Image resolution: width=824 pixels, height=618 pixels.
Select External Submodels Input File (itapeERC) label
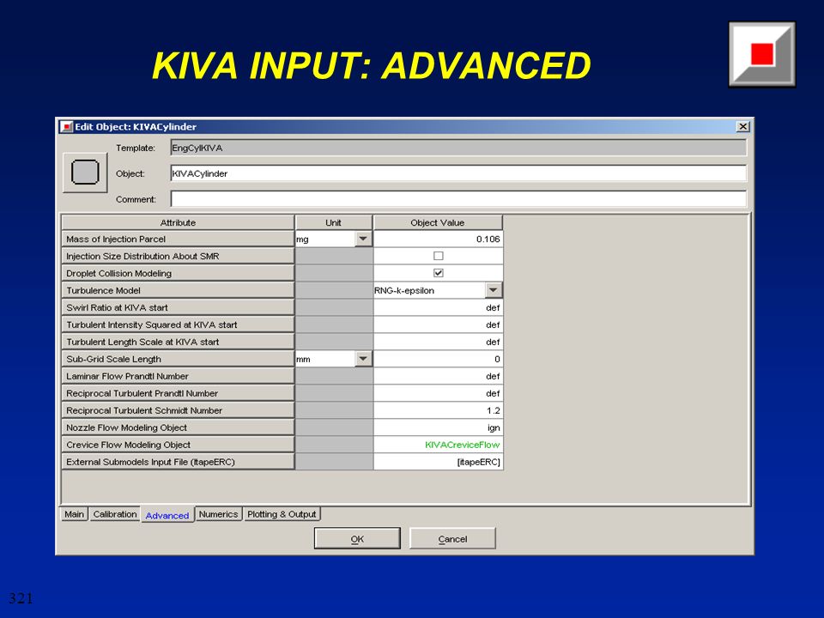click(x=178, y=462)
